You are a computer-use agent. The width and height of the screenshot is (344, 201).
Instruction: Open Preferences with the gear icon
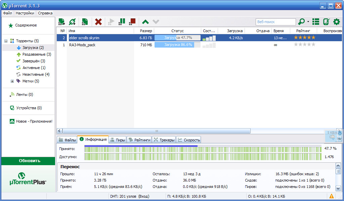tap(337, 22)
